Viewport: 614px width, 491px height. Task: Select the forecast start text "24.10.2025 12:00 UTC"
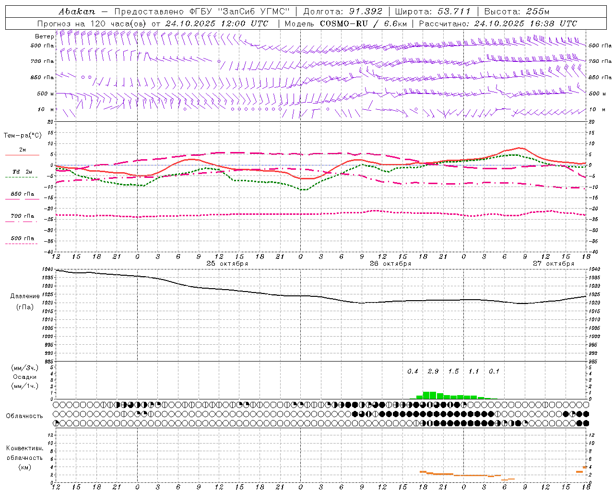pos(217,23)
